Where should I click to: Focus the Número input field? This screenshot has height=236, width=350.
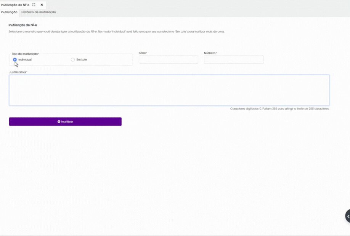point(234,59)
